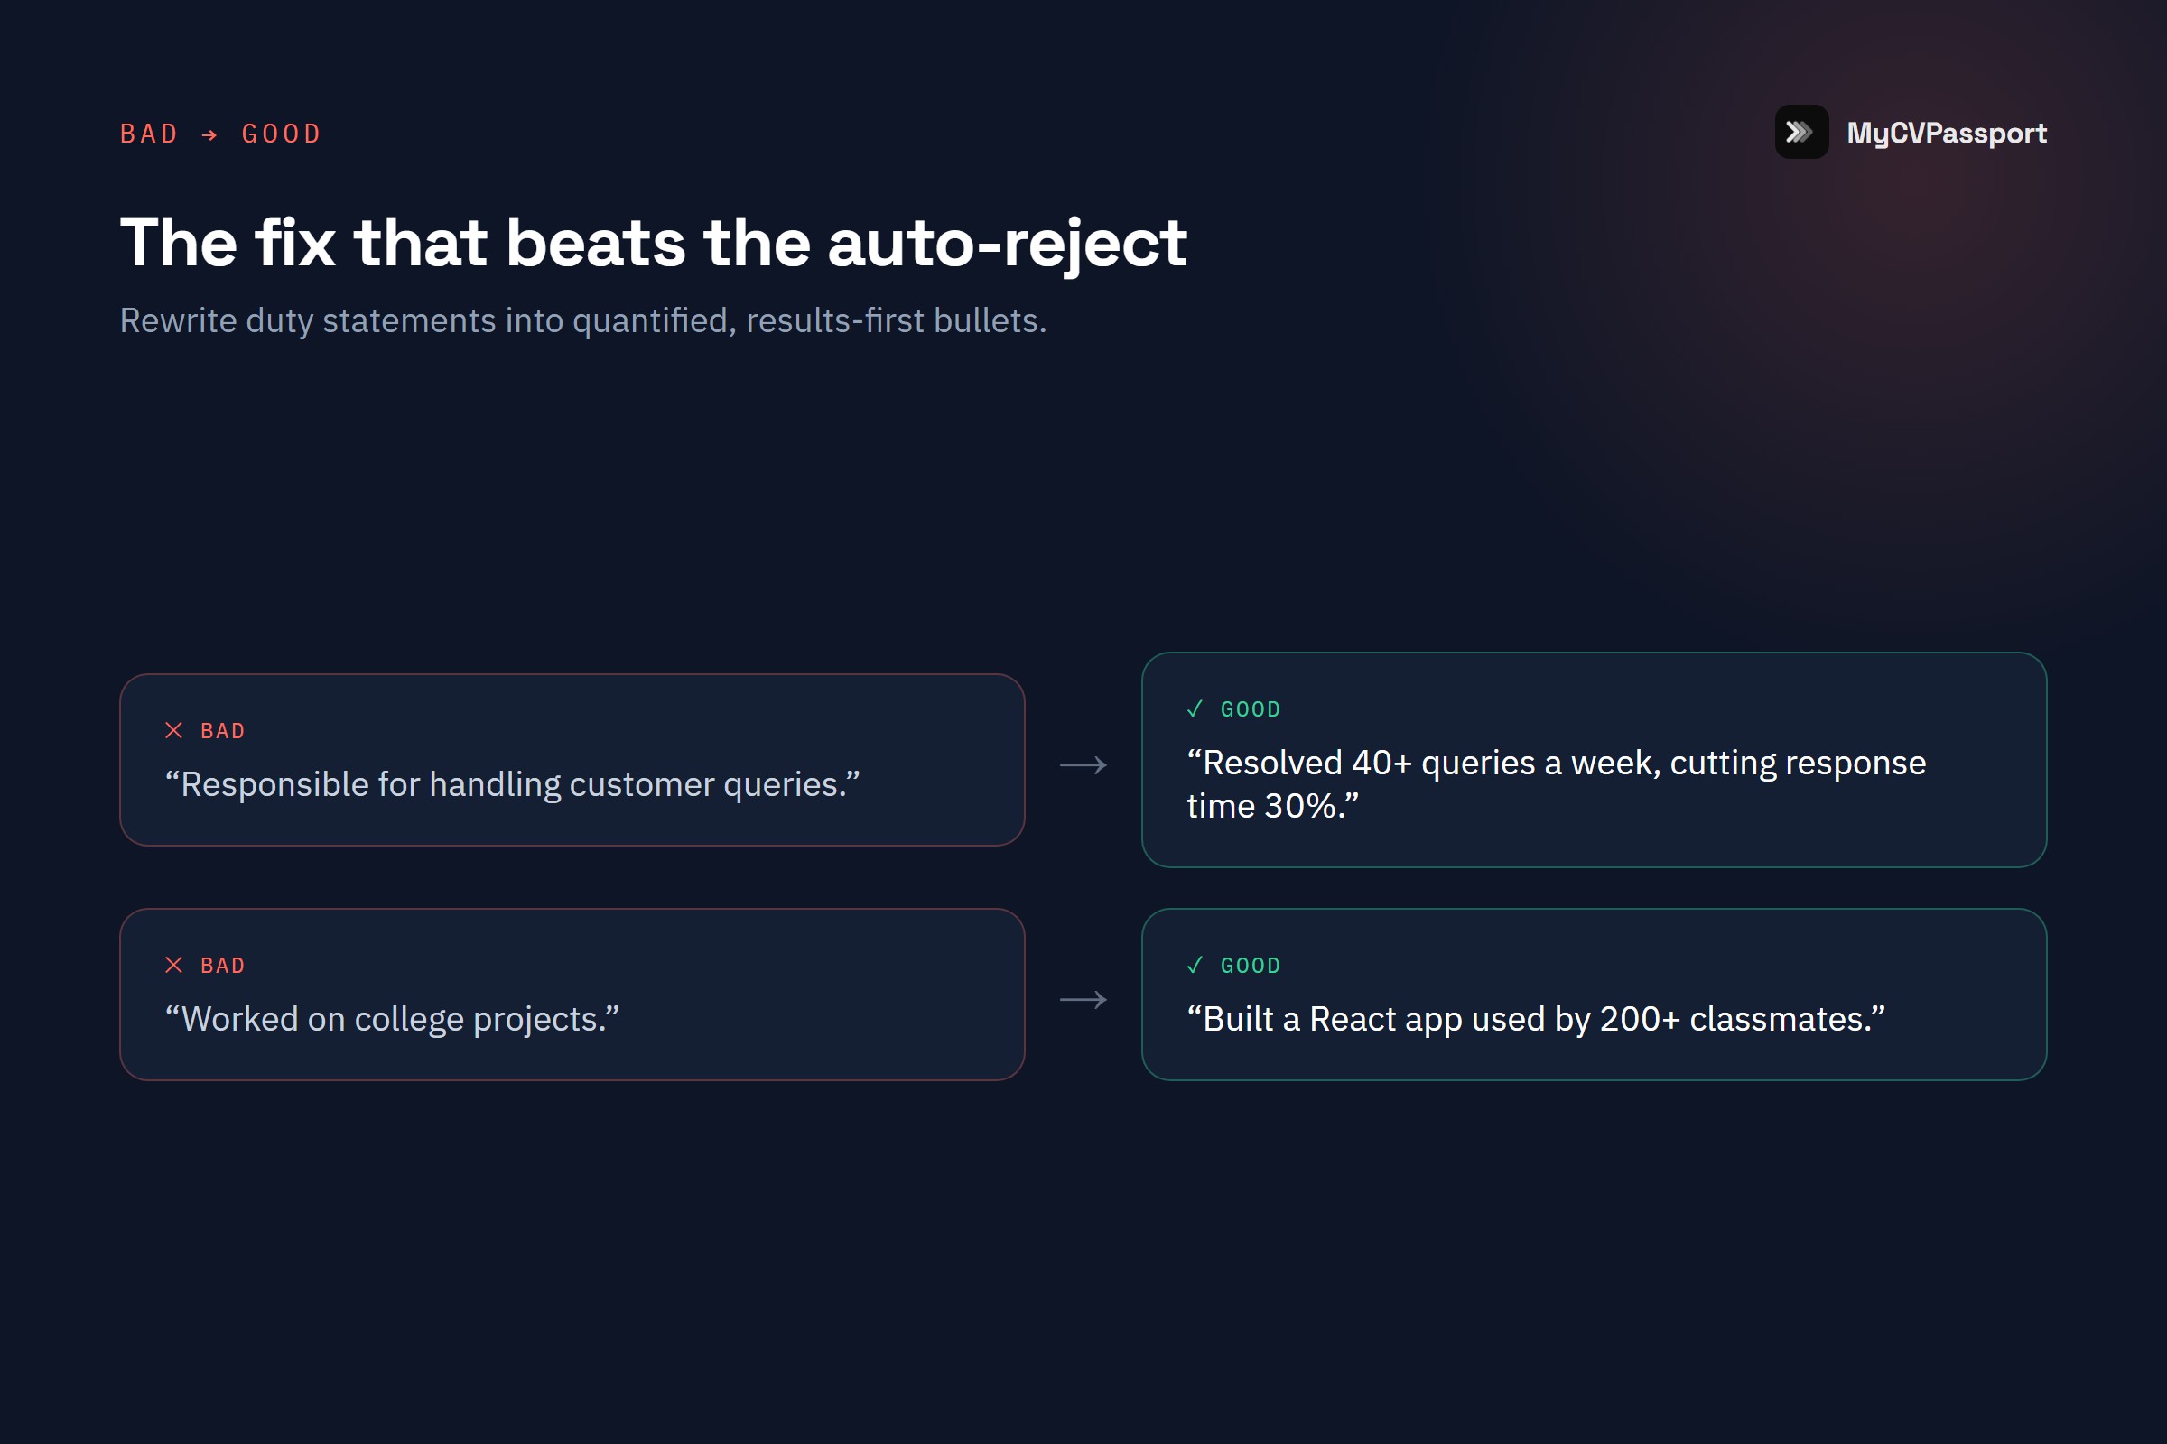Click the arrow between customer queries cards
Viewport: 2167px width, 1444px height.
point(1083,764)
